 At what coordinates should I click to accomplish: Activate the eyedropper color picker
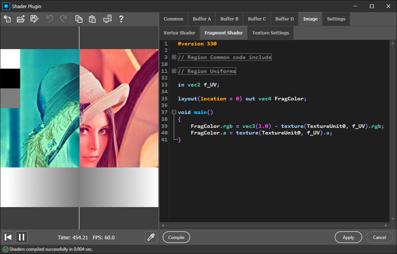click(x=151, y=237)
